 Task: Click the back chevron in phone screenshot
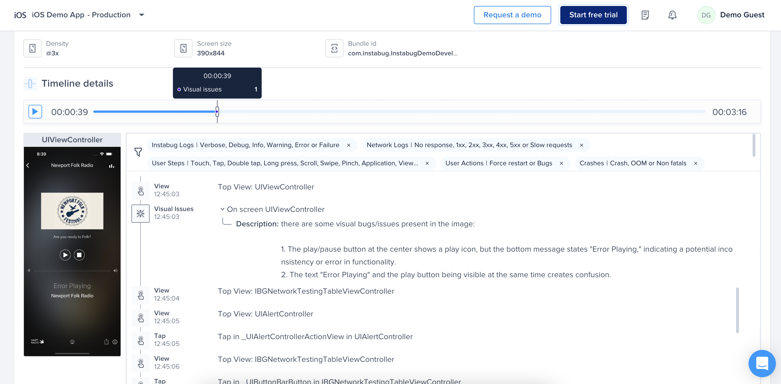[28, 165]
